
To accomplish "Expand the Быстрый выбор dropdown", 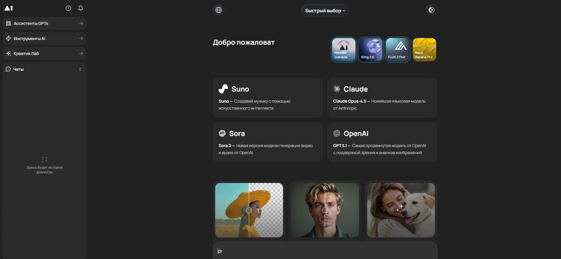I will coord(325,10).
